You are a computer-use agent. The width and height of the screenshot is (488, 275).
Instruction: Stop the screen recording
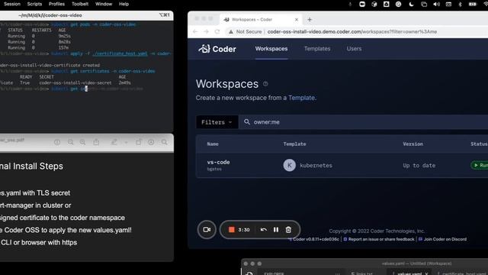231,229
